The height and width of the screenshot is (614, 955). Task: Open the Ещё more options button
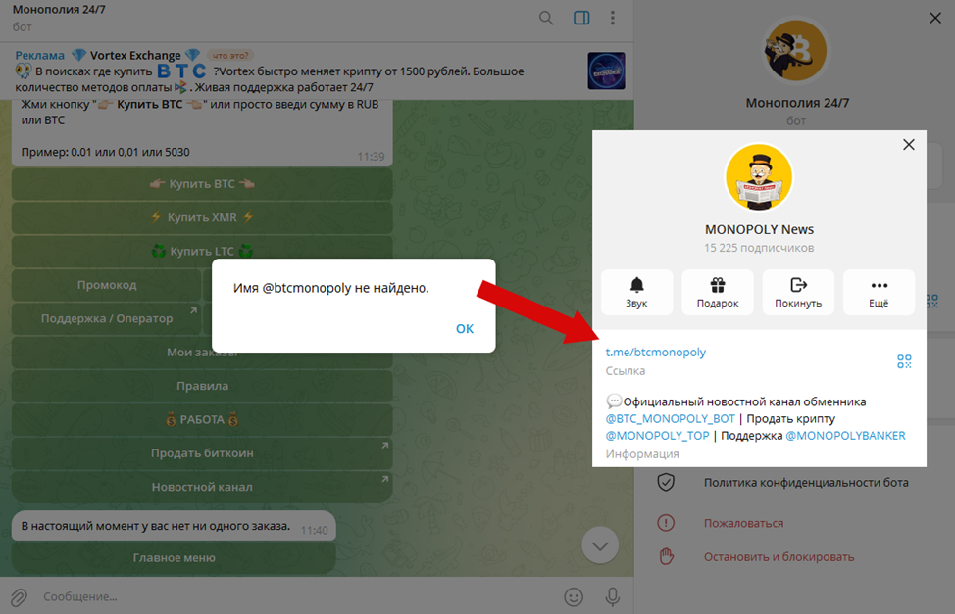[879, 292]
